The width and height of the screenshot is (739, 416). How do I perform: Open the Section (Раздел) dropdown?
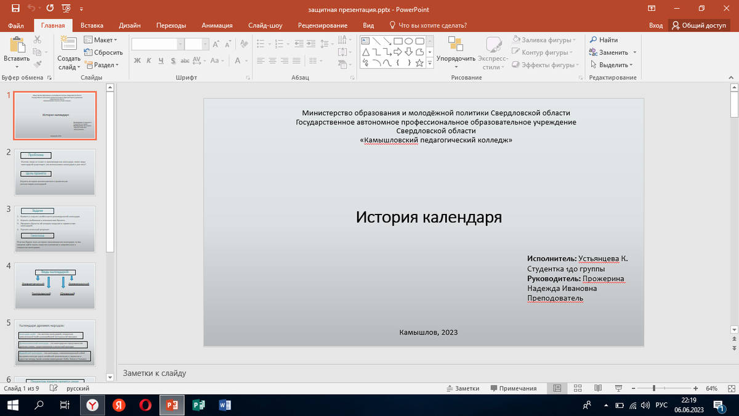tap(102, 65)
